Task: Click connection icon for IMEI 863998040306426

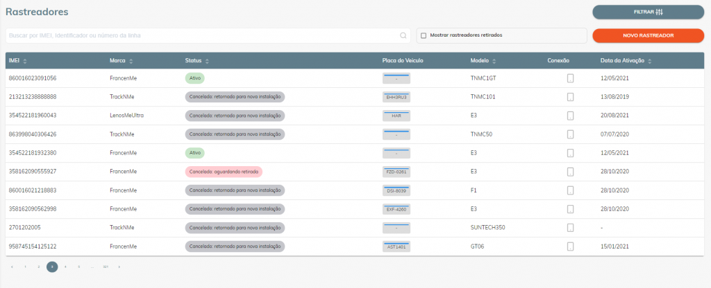Action: tap(570, 134)
